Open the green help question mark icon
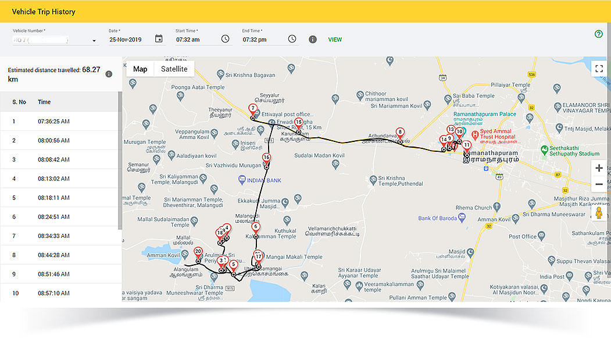Viewport: 611px width, 338px height. click(x=599, y=34)
